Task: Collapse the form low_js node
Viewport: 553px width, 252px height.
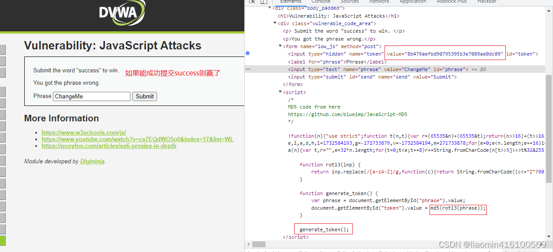Action: coord(280,46)
